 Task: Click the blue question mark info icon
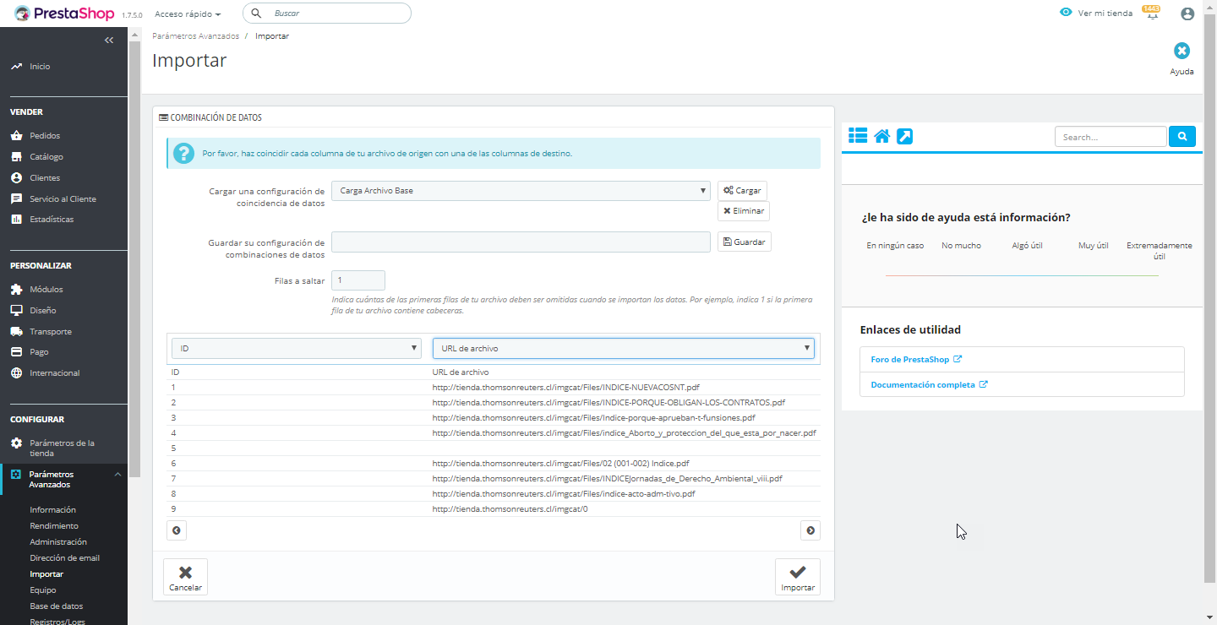pos(183,154)
